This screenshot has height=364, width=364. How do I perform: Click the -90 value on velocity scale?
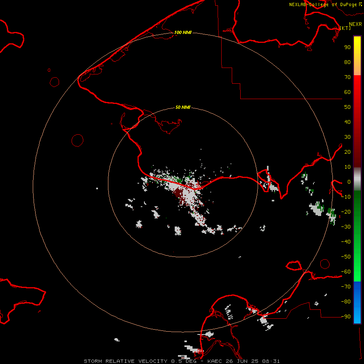click(x=346, y=317)
